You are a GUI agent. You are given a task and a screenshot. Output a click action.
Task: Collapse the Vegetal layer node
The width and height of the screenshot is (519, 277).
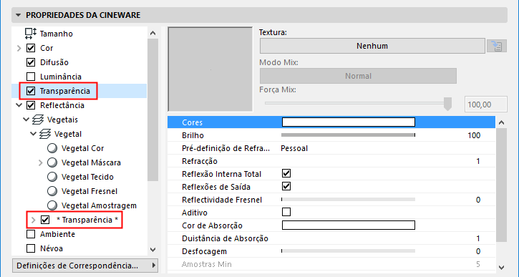[x=33, y=134]
